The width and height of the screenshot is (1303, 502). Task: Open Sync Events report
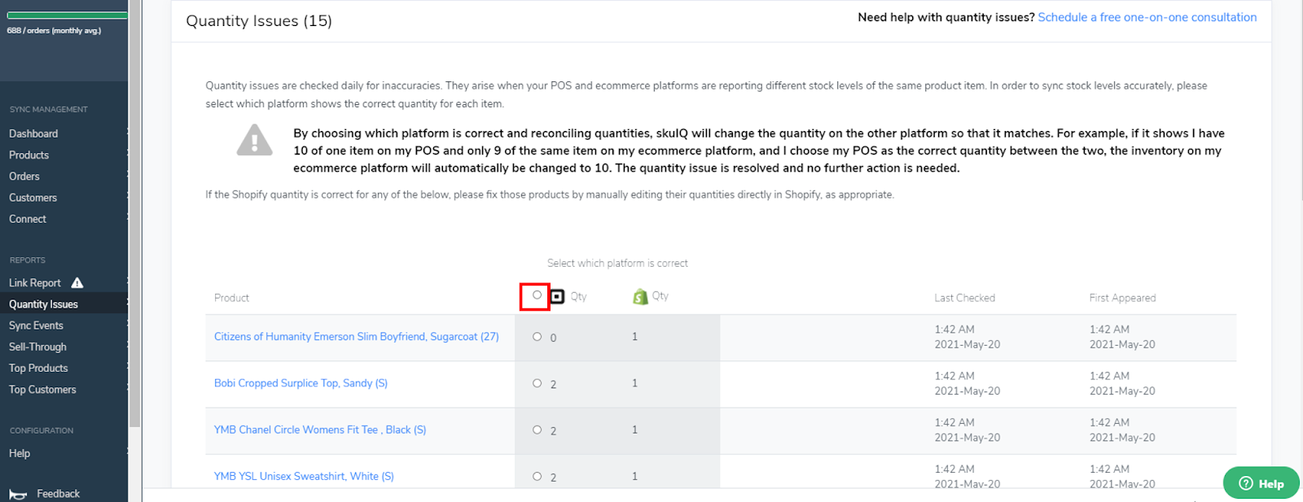pyautogui.click(x=36, y=325)
